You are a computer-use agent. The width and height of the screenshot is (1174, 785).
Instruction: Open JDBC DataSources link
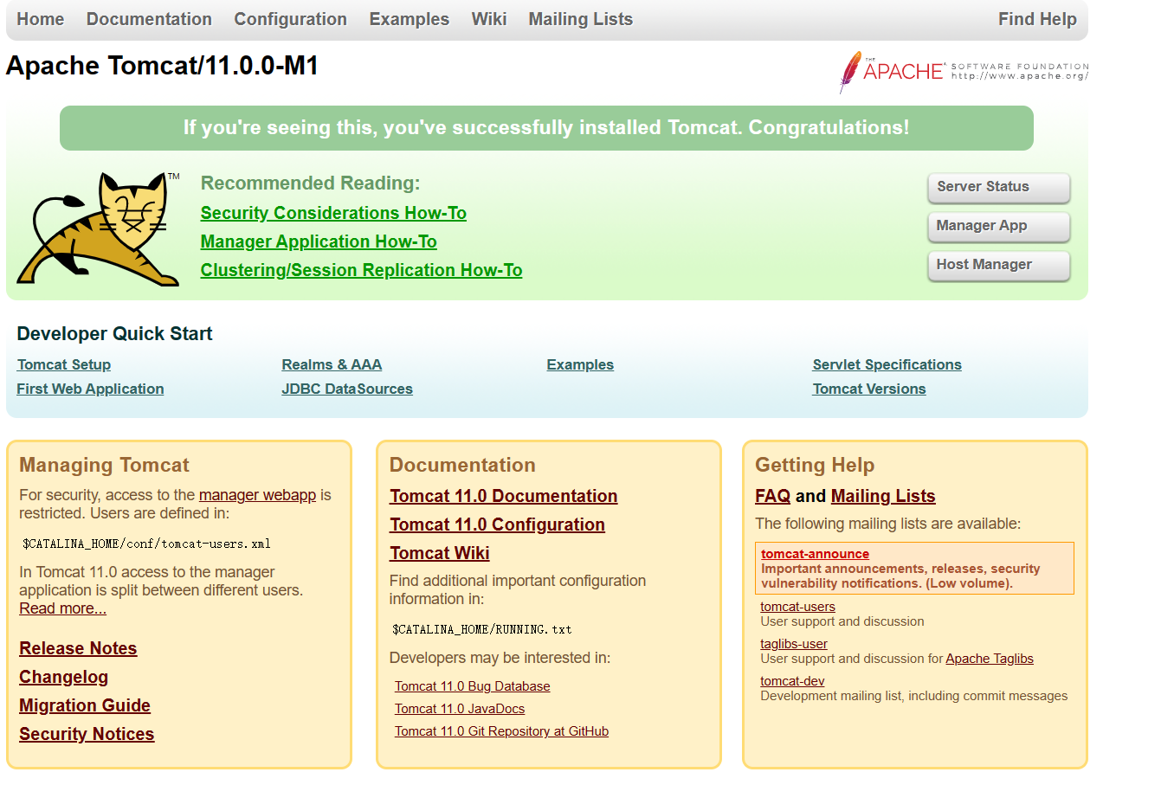(347, 389)
